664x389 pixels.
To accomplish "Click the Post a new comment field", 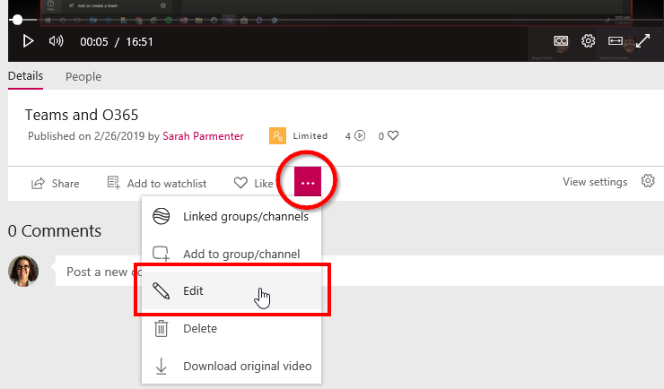I will point(360,271).
